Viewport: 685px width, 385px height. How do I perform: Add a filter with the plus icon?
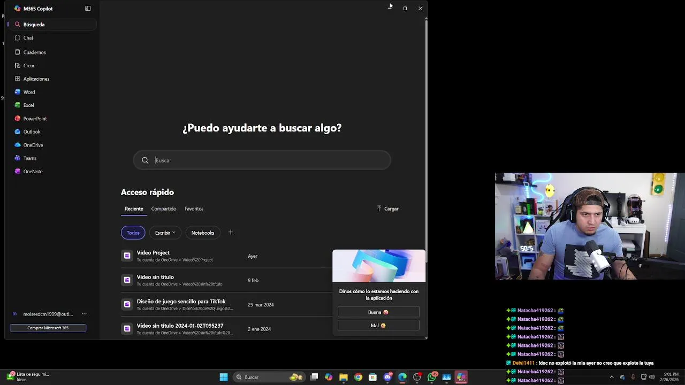click(231, 232)
